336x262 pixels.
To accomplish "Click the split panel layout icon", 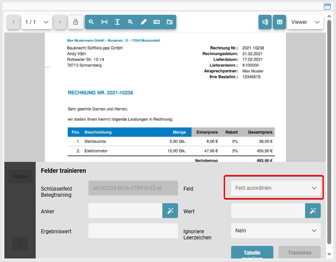I will [265, 22].
